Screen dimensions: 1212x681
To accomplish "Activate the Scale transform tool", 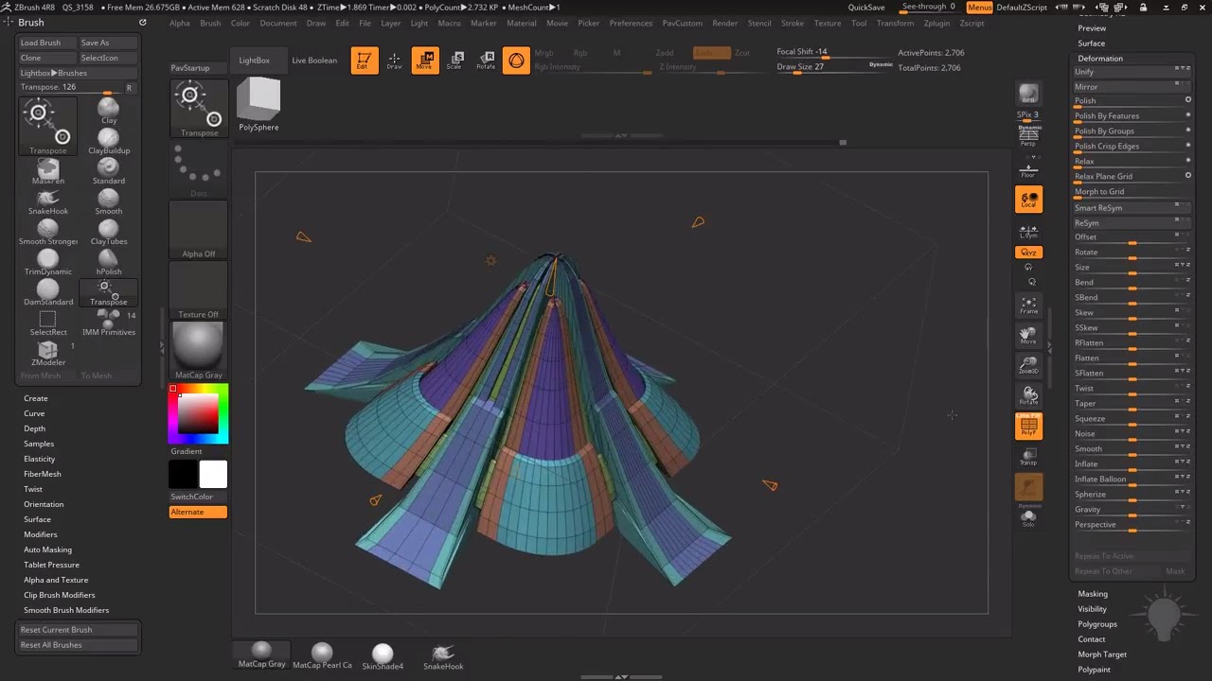I will pos(454,61).
